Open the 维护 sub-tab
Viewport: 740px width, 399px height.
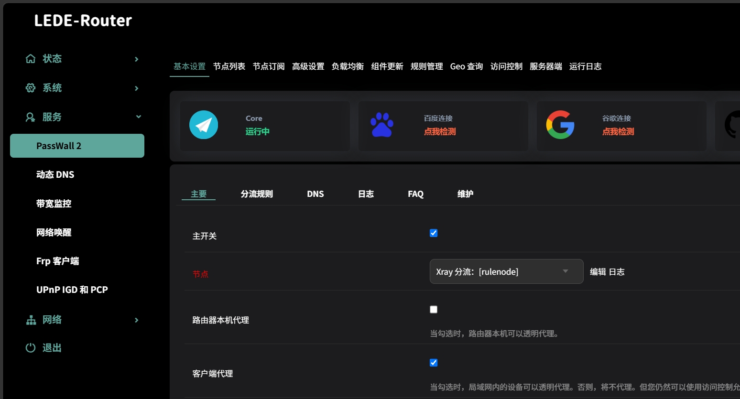465,194
